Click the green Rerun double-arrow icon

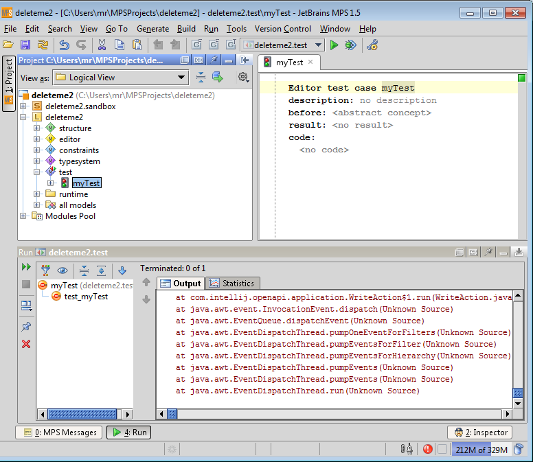pyautogui.click(x=26, y=266)
